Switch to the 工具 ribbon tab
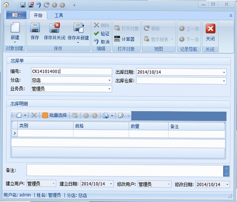The width and height of the screenshot is (237, 202). [59, 15]
